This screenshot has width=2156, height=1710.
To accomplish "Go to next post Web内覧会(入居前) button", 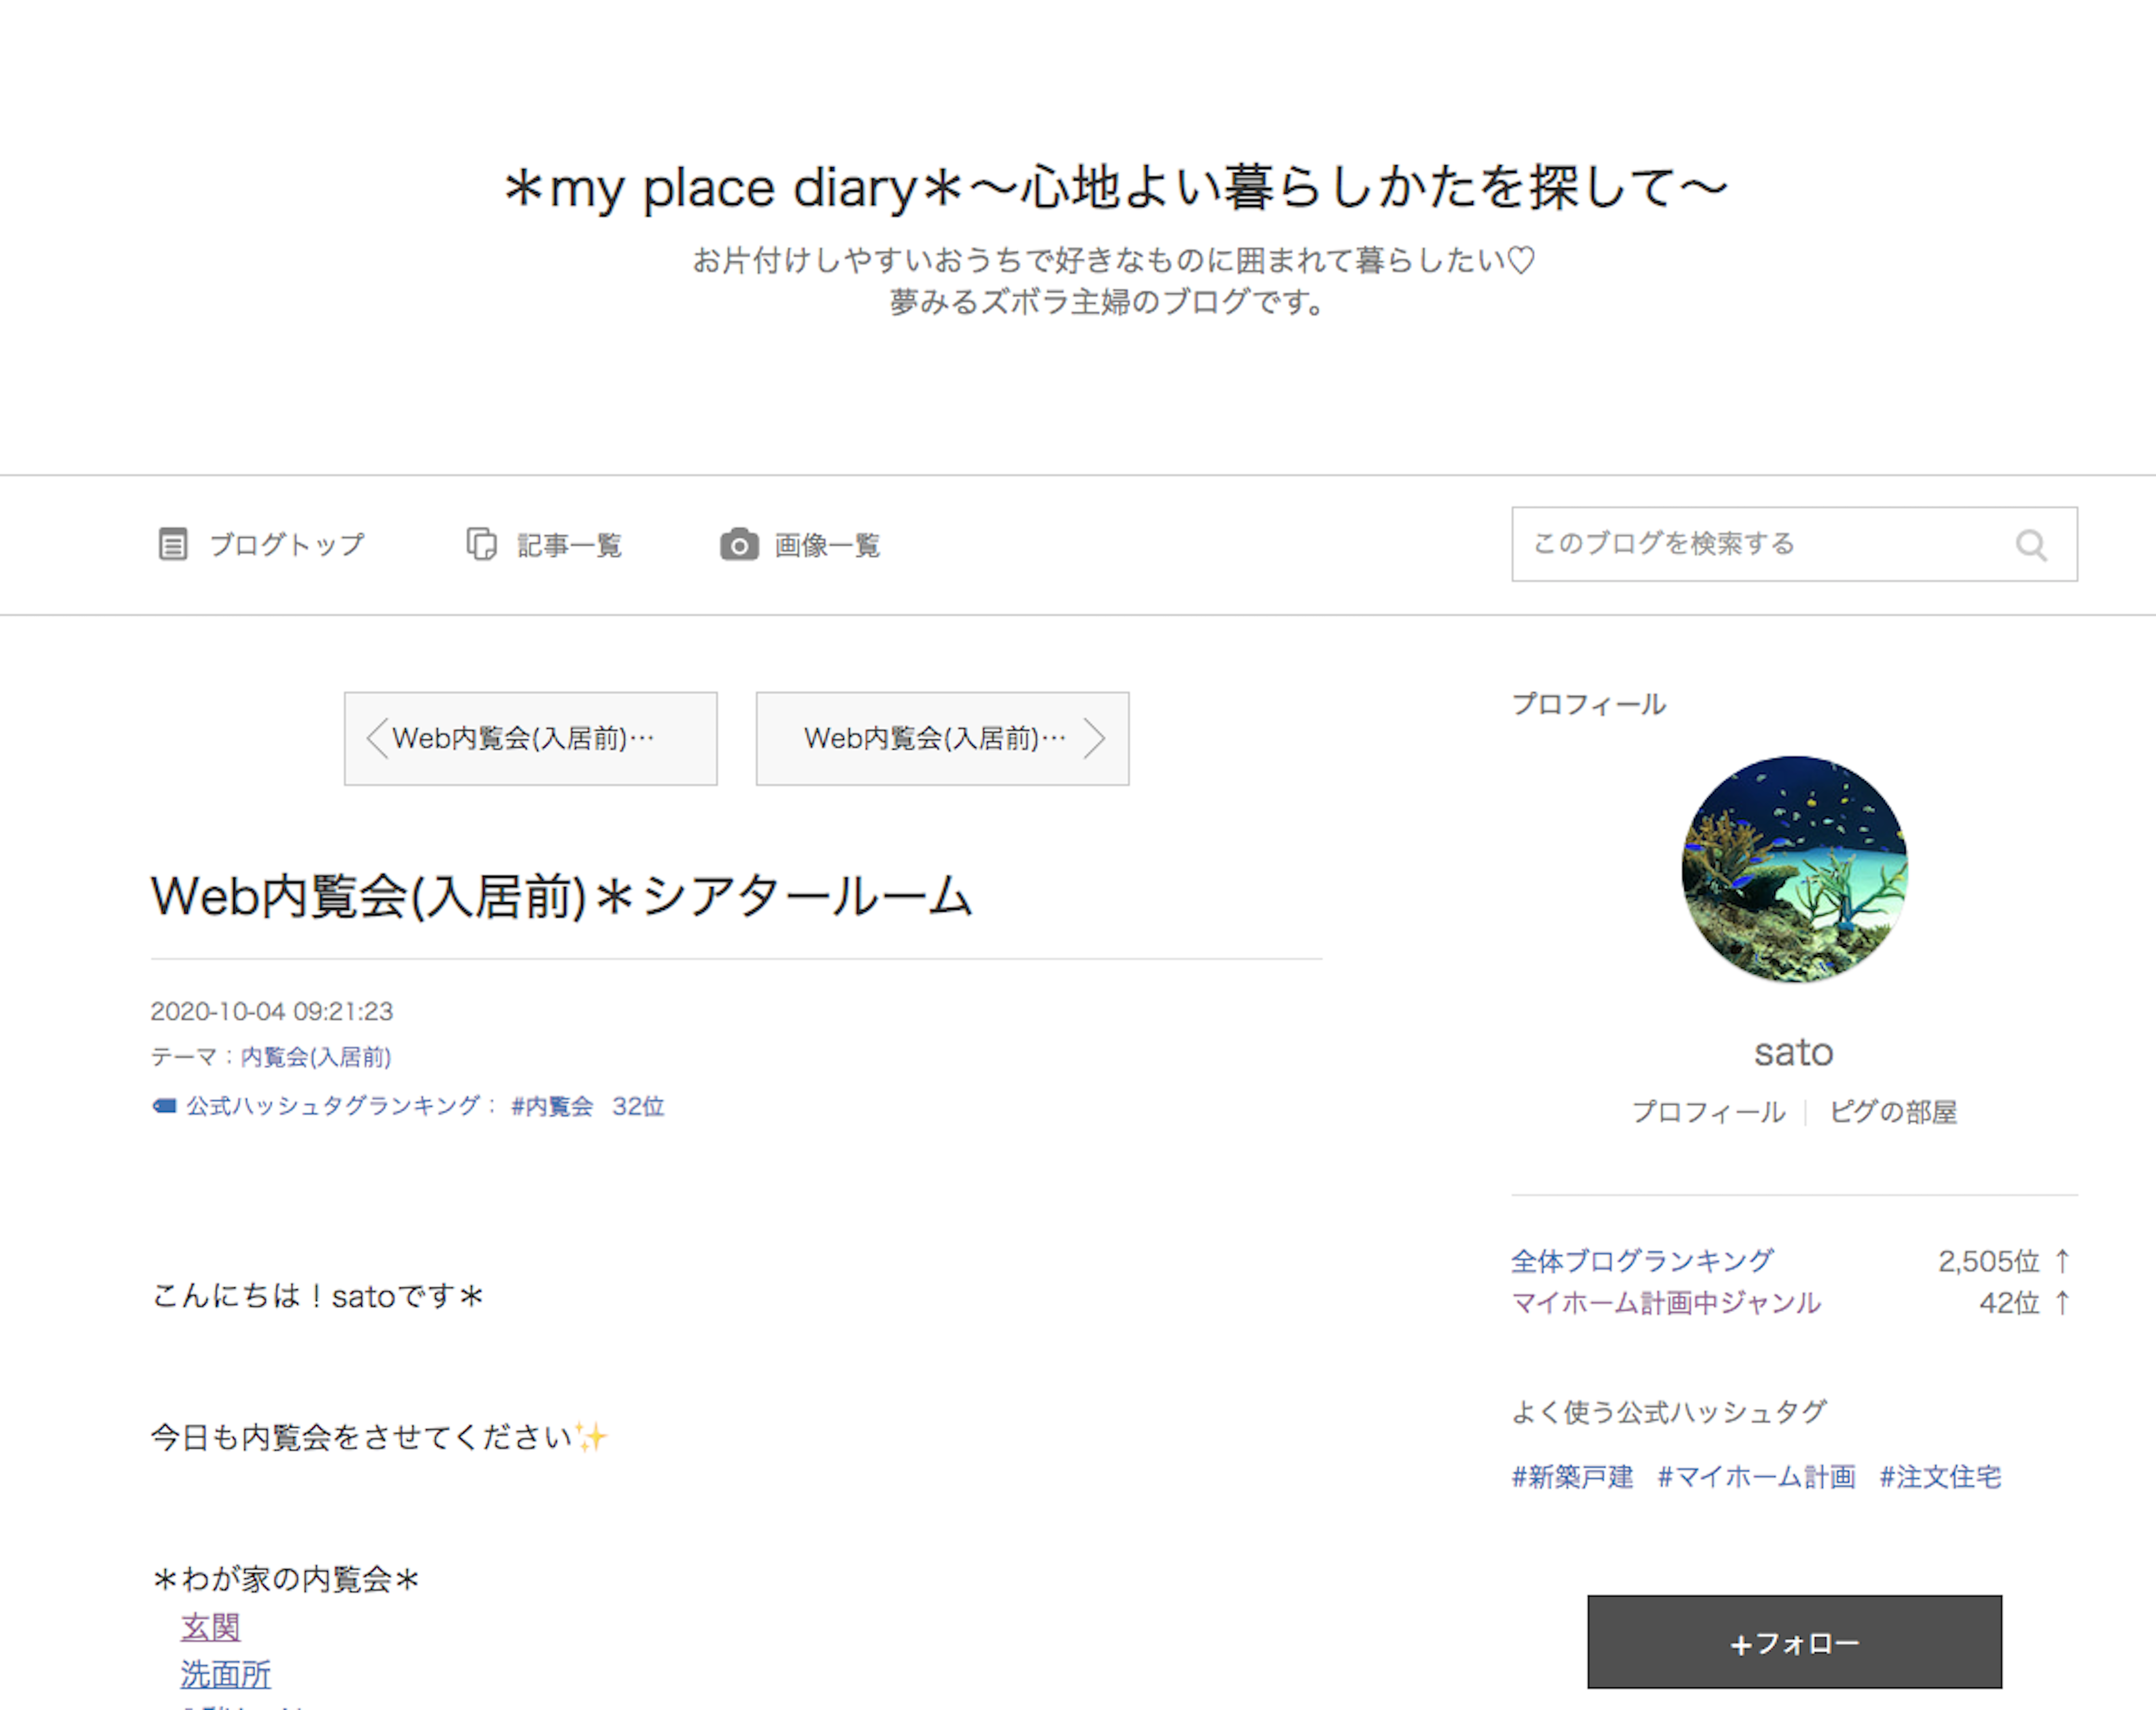I will tap(943, 739).
